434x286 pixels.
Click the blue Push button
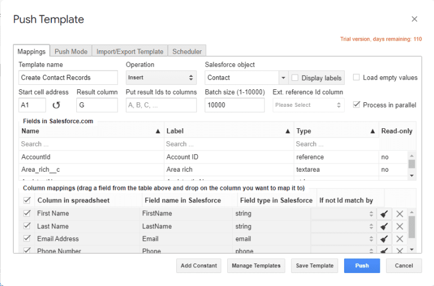tap(362, 266)
